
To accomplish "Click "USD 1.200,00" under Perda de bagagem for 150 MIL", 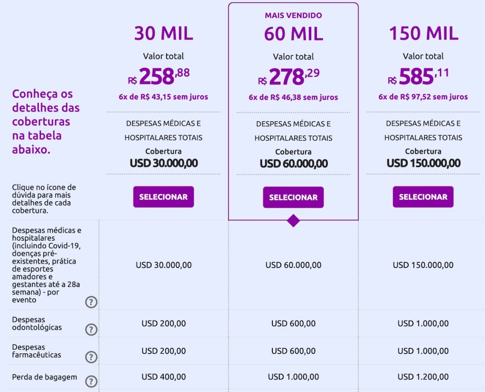I will [423, 377].
